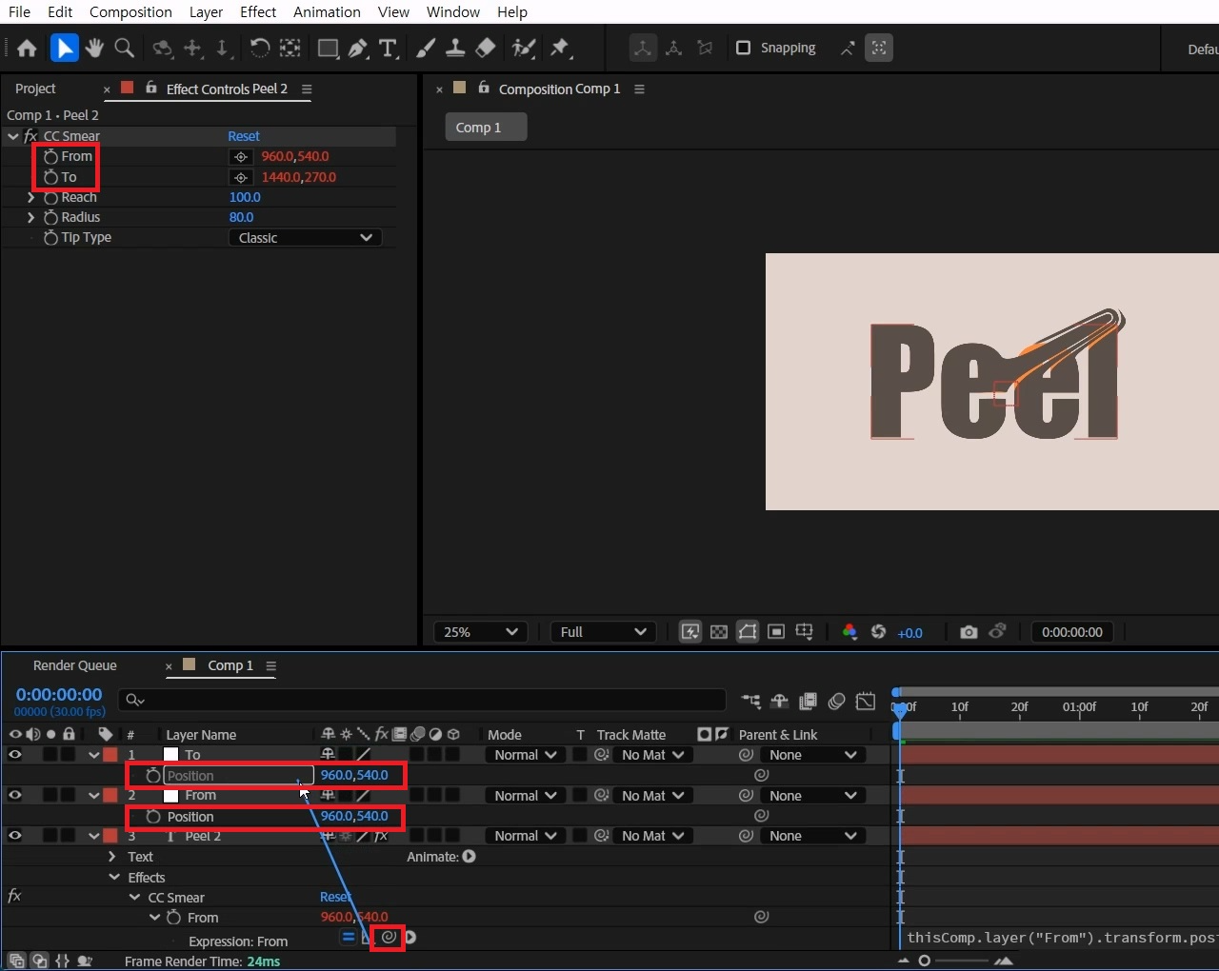Select the Brush tool
The image size is (1219, 971).
426,48
